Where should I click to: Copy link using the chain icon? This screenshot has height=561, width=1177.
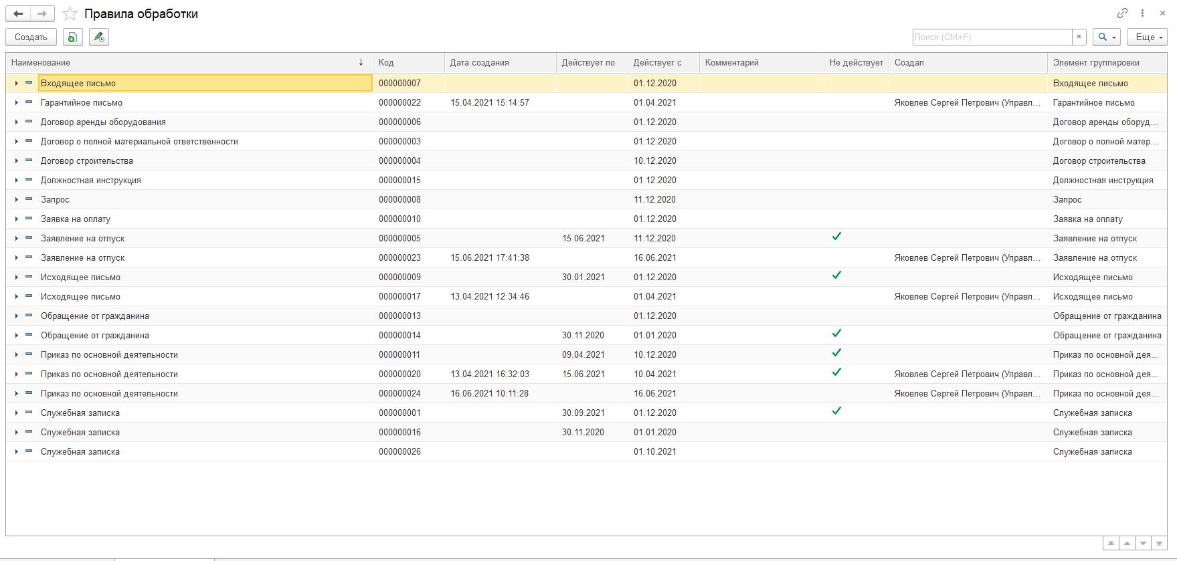[x=1122, y=13]
